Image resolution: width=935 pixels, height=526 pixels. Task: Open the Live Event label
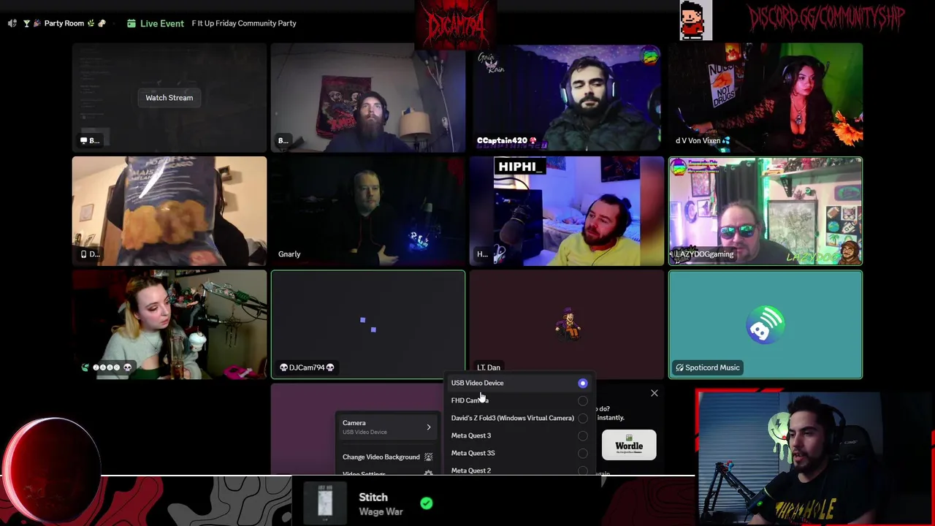click(x=162, y=23)
